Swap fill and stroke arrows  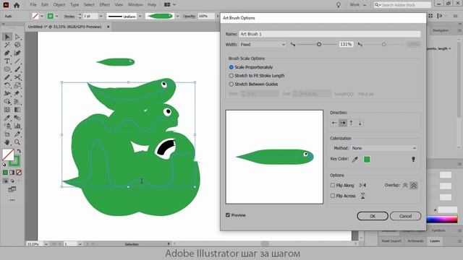(x=19, y=151)
